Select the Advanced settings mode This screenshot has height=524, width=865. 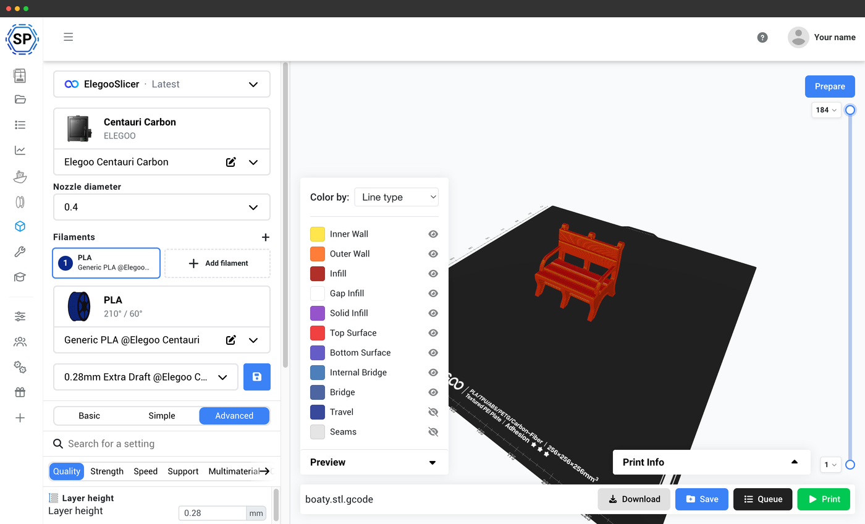point(234,416)
